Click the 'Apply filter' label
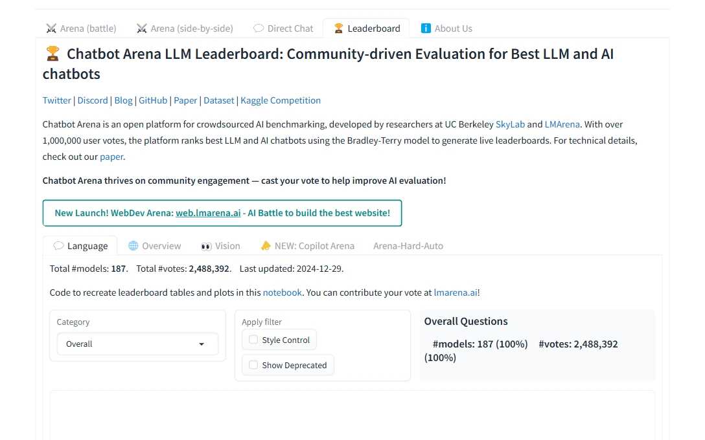The image size is (705, 440). [262, 322]
